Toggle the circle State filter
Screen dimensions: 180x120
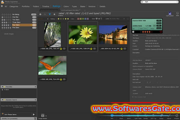99,19
